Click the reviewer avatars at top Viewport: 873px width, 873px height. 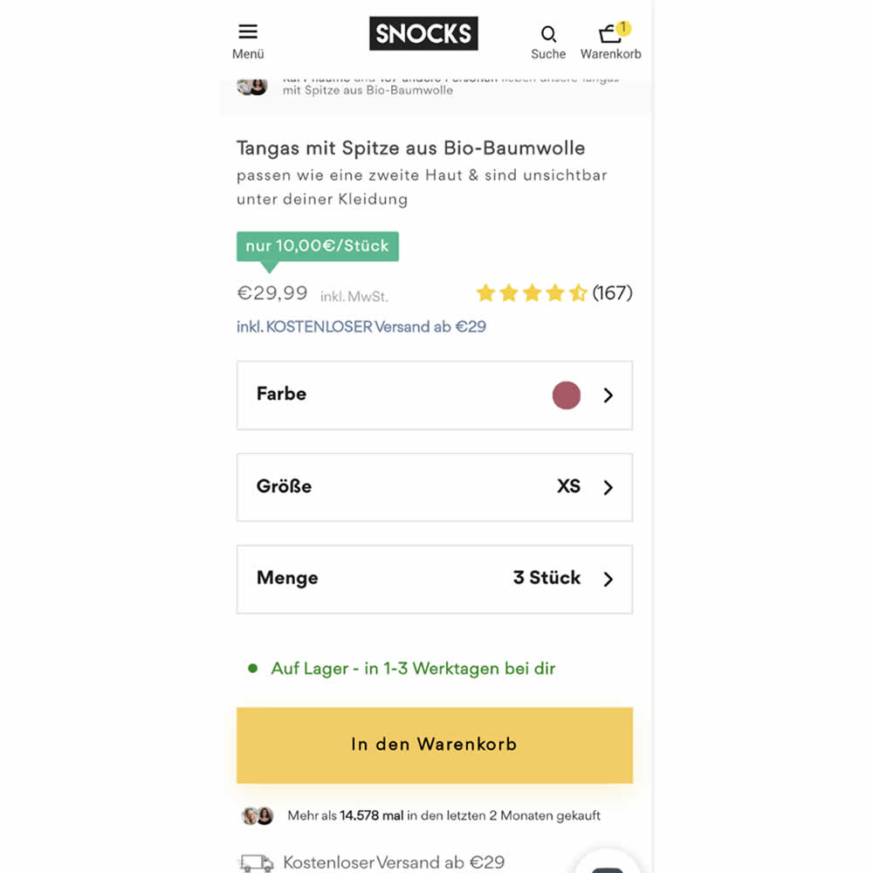click(x=251, y=86)
